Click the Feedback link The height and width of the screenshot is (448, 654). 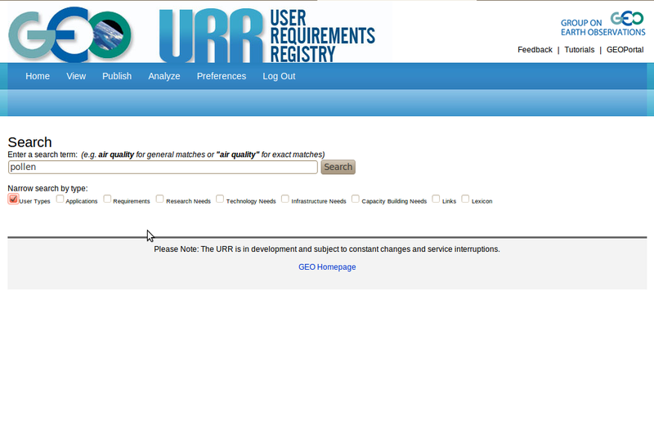[535, 50]
